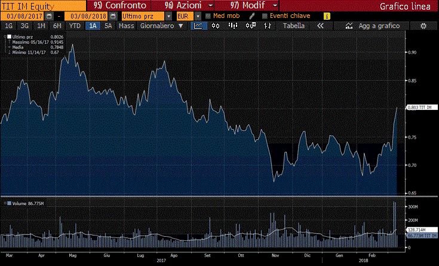439x266 pixels.
Task: Click the Mag label on the time axis
Action: coord(73,255)
